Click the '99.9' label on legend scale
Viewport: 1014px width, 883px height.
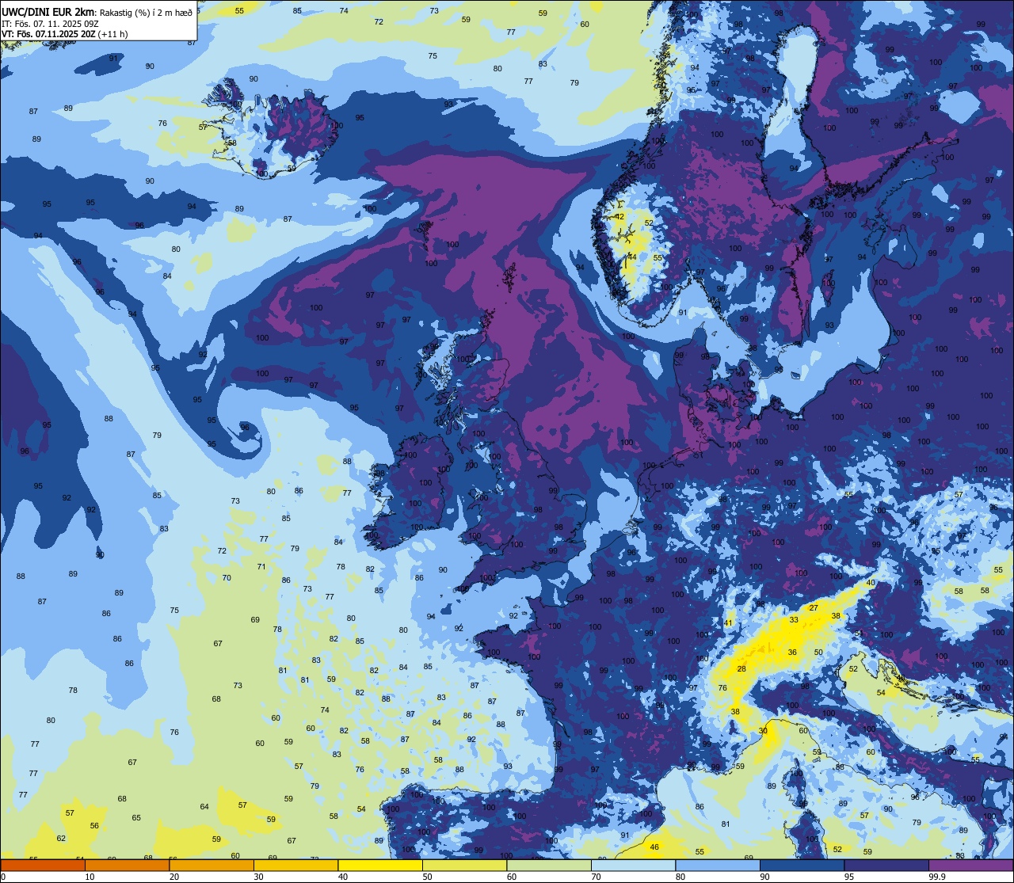(937, 877)
